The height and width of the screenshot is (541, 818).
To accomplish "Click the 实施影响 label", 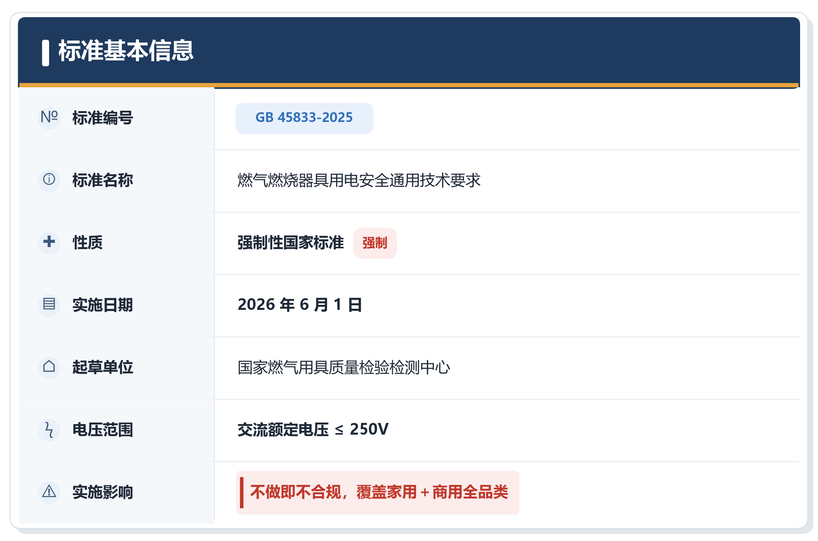I will [103, 492].
